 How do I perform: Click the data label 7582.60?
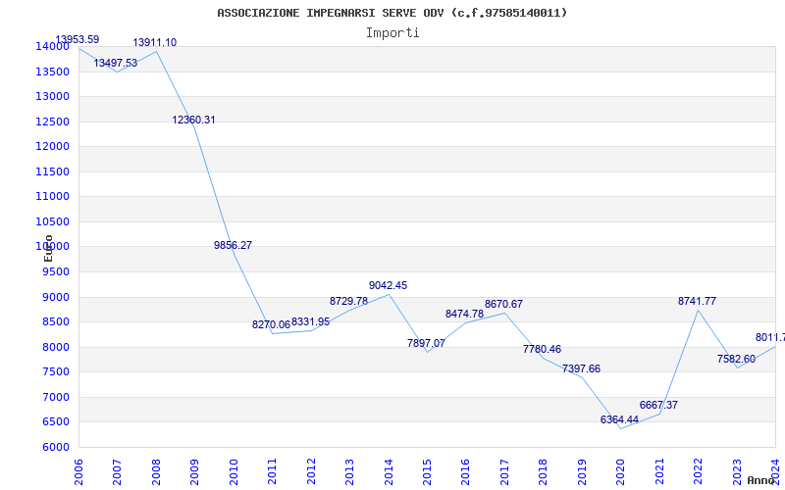tap(737, 359)
